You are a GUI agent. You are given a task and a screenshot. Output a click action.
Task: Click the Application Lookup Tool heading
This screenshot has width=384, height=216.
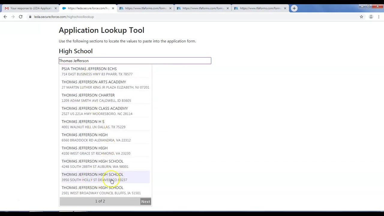pyautogui.click(x=101, y=30)
